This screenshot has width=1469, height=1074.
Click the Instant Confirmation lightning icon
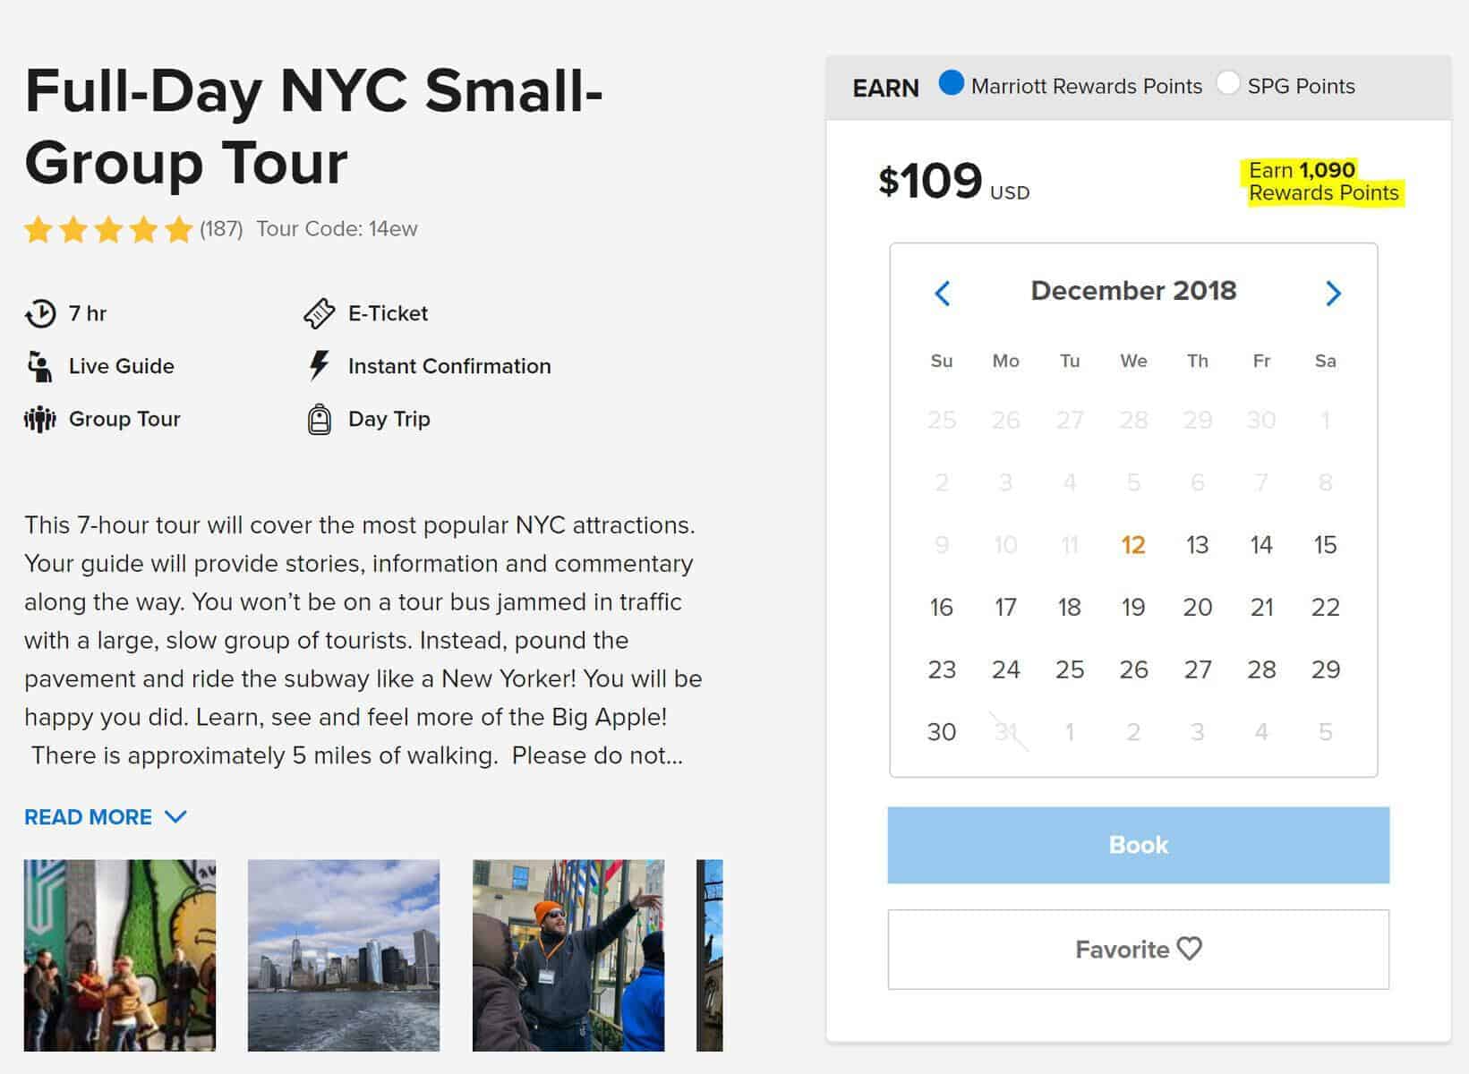tap(319, 365)
